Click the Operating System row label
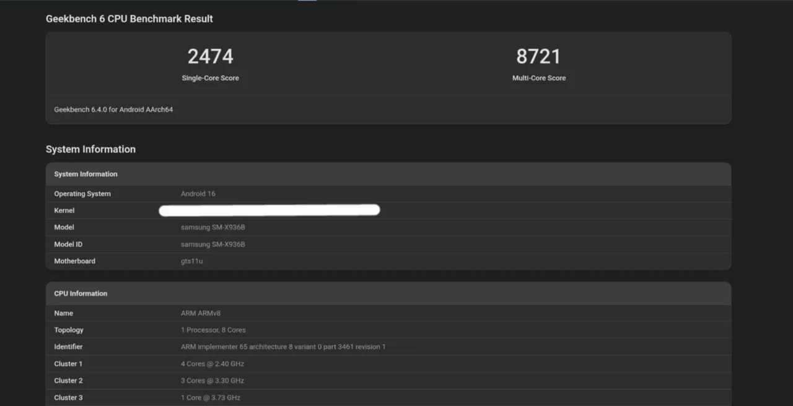This screenshot has height=406, width=793. 82,194
